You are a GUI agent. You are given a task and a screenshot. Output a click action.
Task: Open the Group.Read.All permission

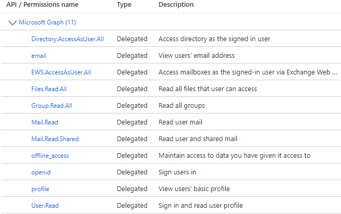(x=52, y=106)
